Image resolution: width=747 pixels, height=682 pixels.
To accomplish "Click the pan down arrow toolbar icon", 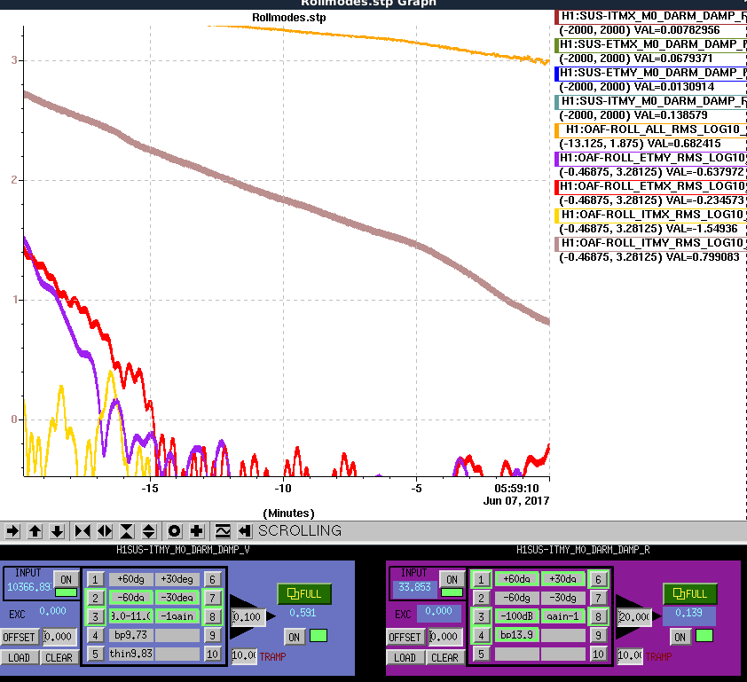I will click(57, 531).
